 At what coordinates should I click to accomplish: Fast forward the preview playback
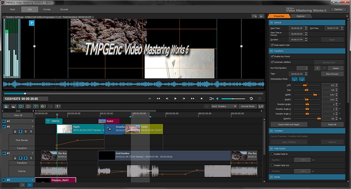[193, 99]
